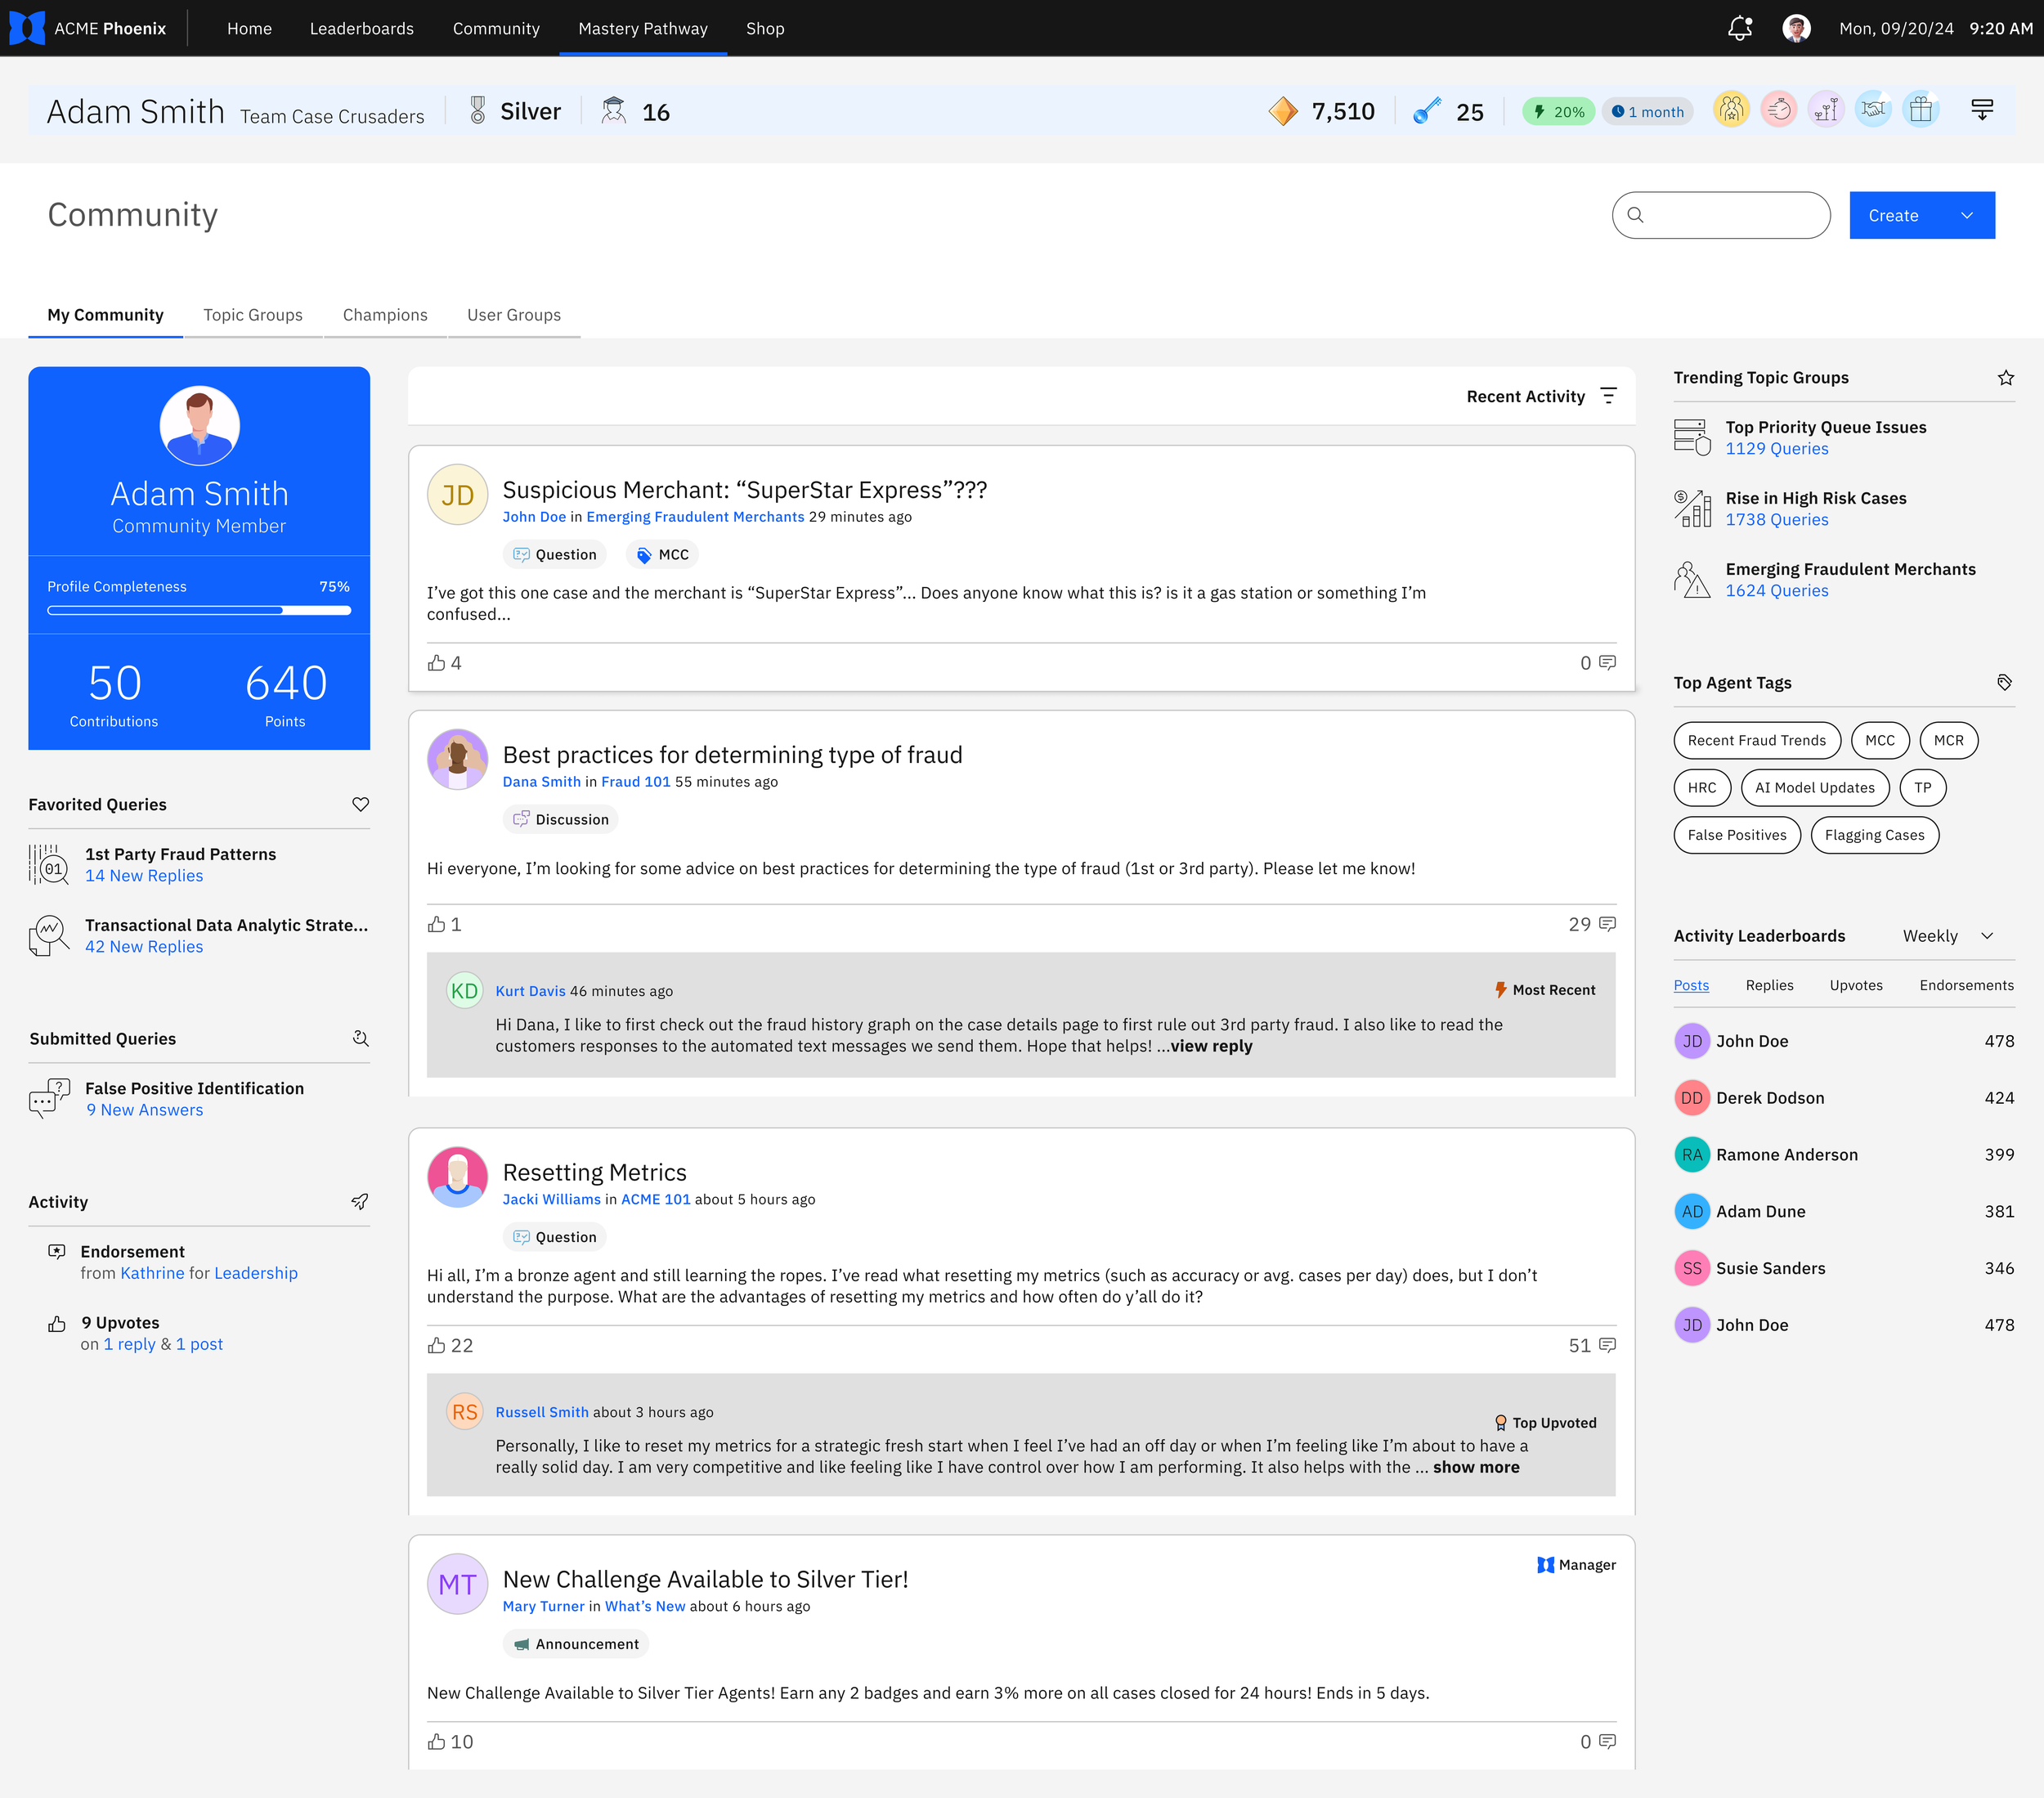Open the gift box badge icon
Viewport: 2044px width, 1798px height.
pyautogui.click(x=1920, y=110)
